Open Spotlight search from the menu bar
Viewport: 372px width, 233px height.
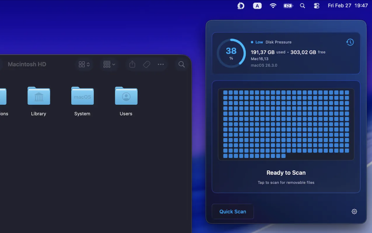point(302,5)
